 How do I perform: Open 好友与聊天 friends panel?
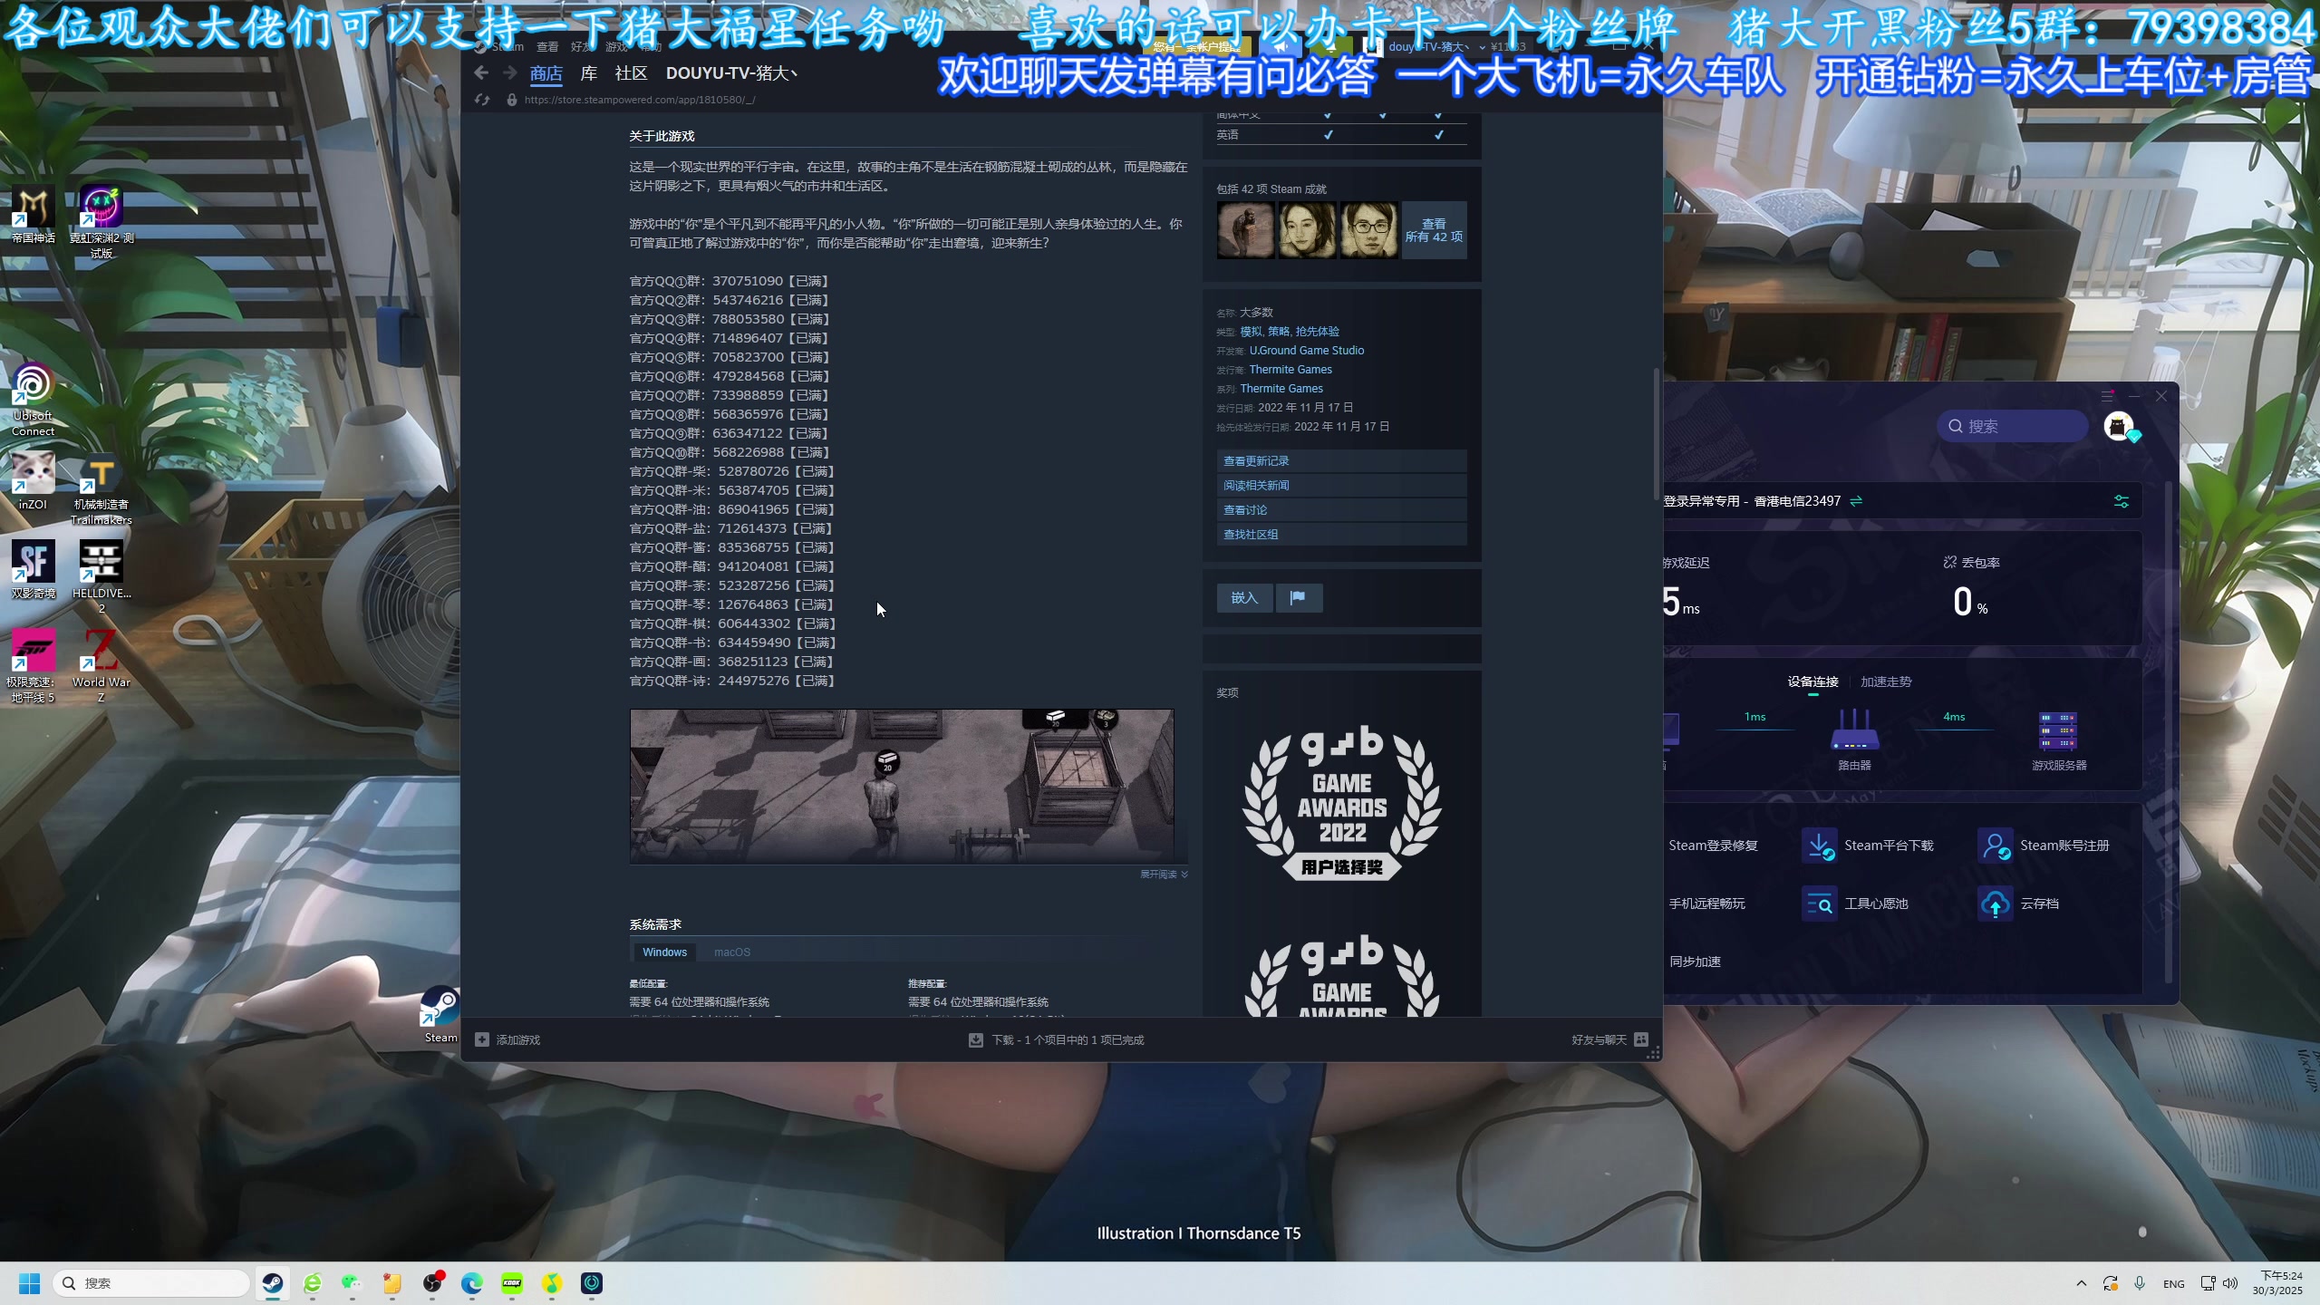[x=1609, y=1040]
